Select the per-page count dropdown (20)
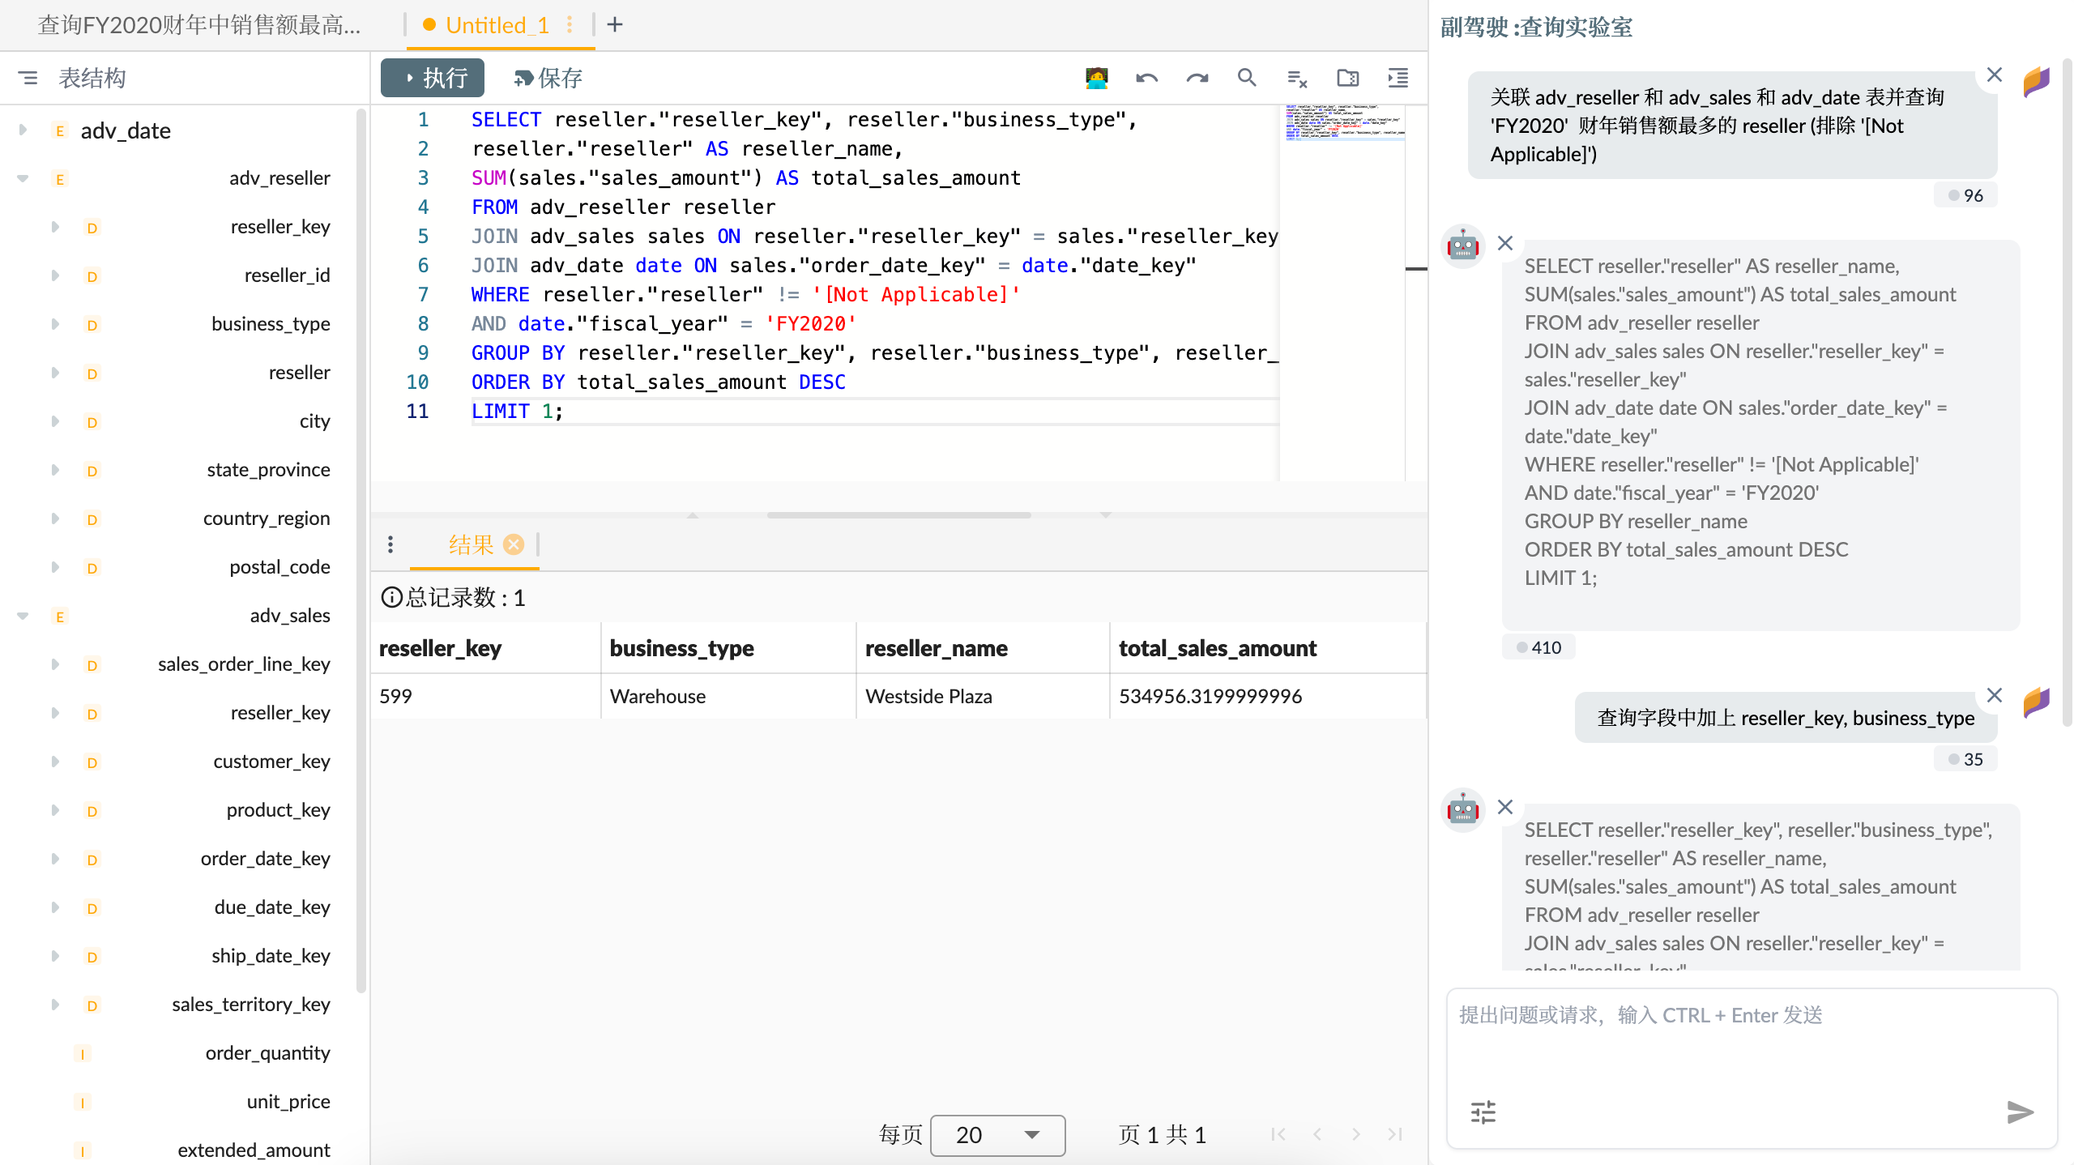The height and width of the screenshot is (1165, 2074). coord(992,1137)
